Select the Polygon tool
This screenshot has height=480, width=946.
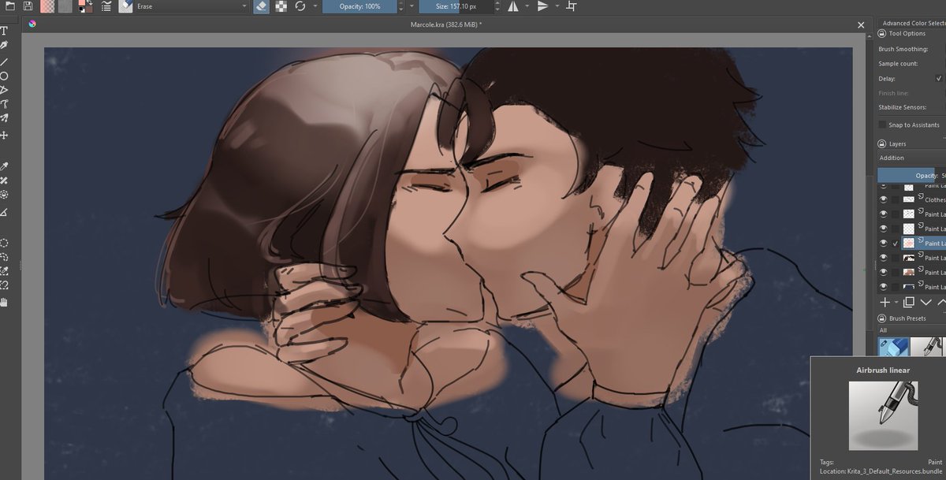click(x=4, y=90)
